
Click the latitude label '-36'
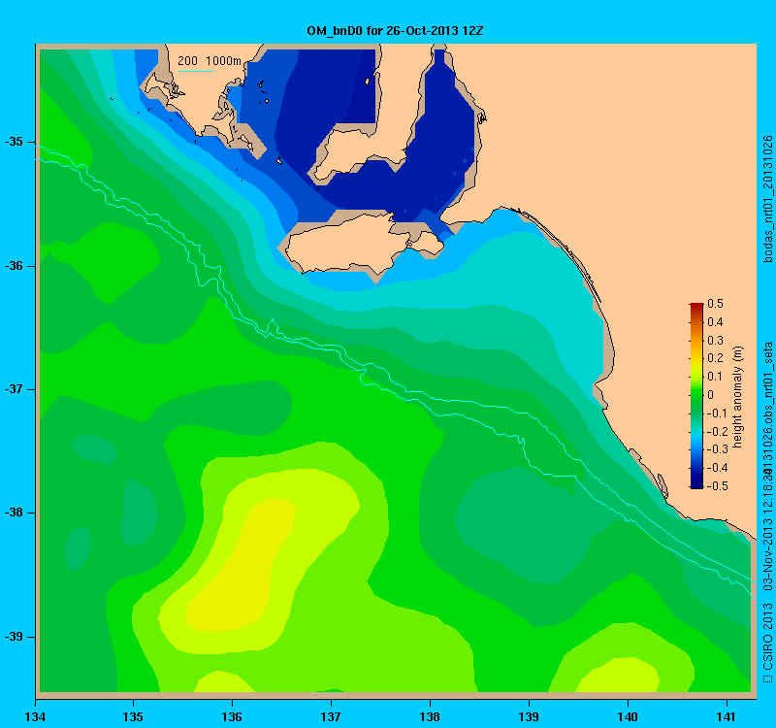coord(14,266)
